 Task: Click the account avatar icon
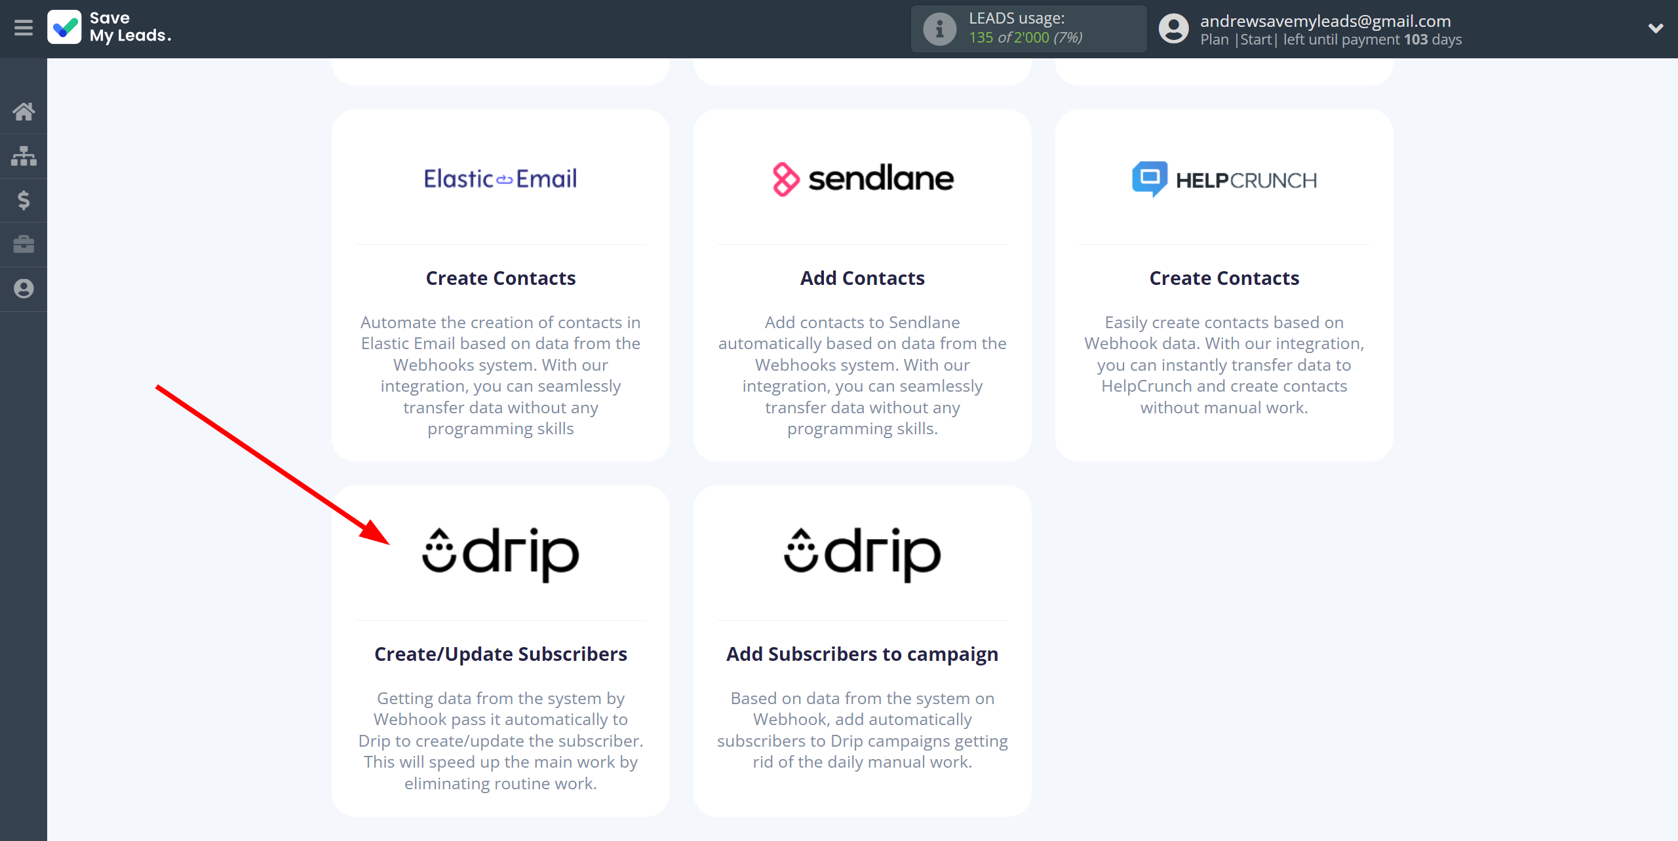pos(1173,29)
